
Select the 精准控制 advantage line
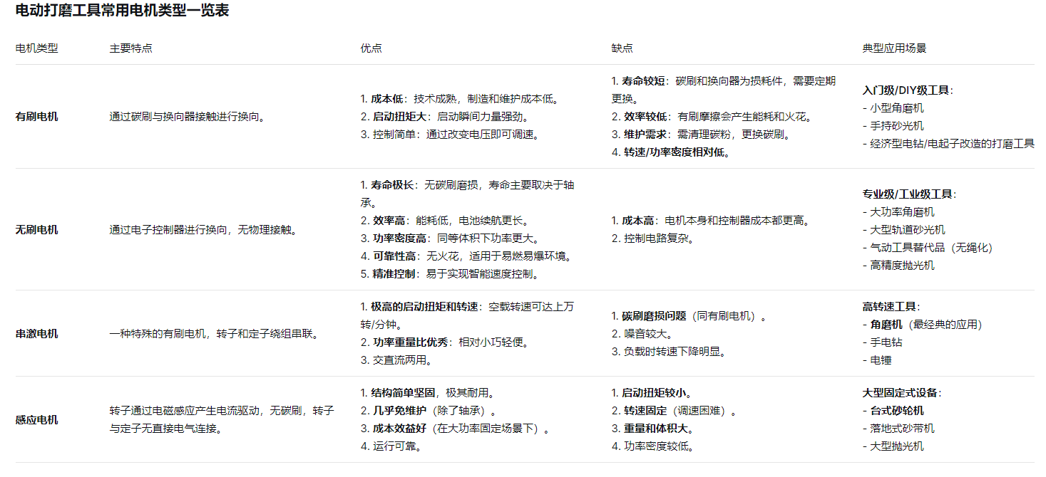click(449, 273)
